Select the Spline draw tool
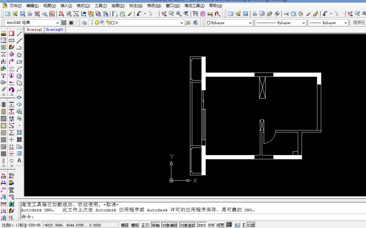Viewport: 366px width, 228px height. coord(19,90)
